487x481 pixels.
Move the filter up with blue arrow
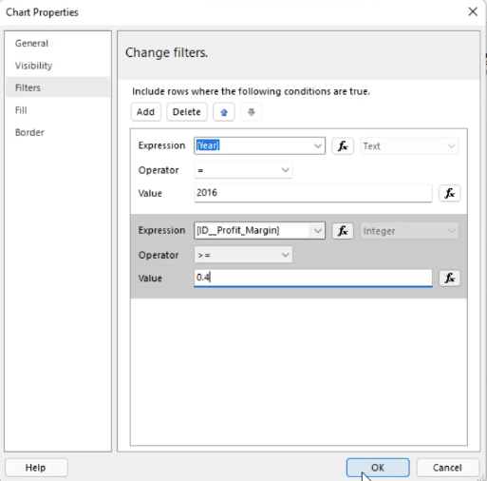click(224, 112)
